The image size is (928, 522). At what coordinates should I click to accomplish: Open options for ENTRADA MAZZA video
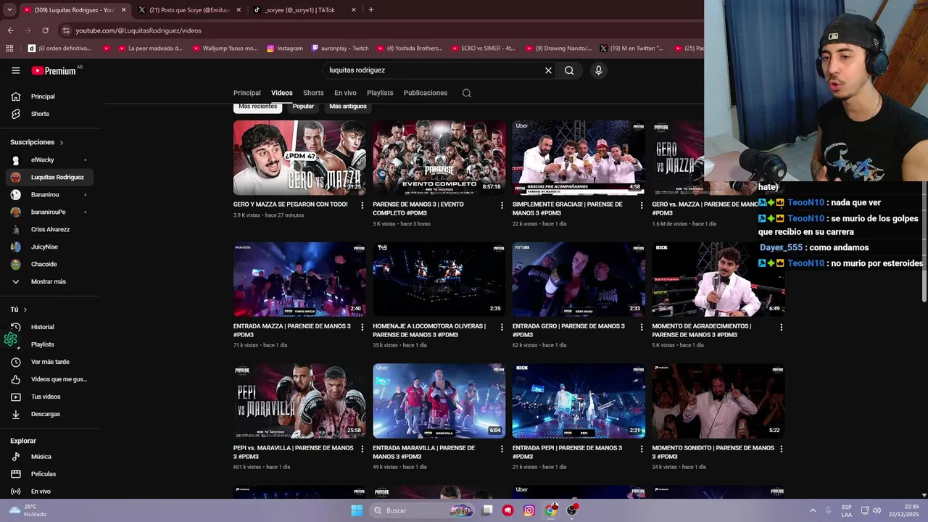pos(362,327)
